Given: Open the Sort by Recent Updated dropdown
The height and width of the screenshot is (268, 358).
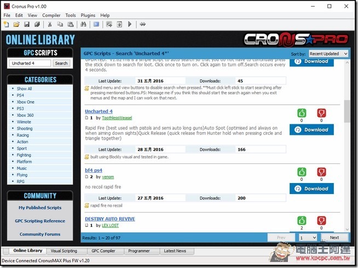Looking at the screenshot, I should [328, 54].
